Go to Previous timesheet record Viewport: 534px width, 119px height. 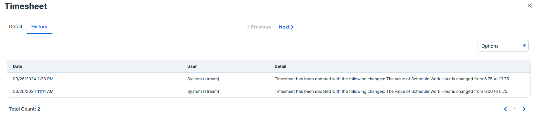[259, 27]
